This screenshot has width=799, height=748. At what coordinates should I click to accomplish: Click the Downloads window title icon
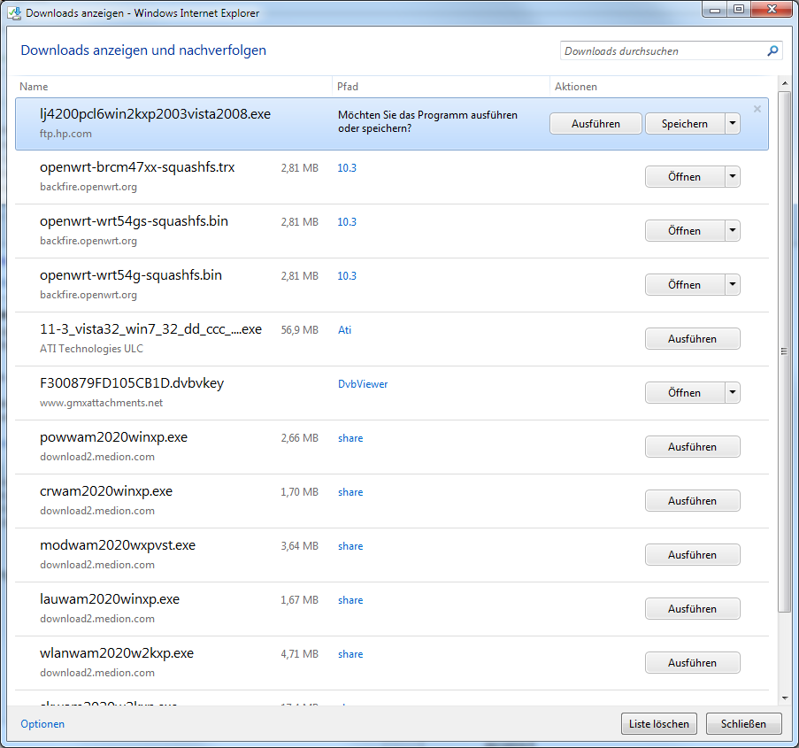pos(14,12)
